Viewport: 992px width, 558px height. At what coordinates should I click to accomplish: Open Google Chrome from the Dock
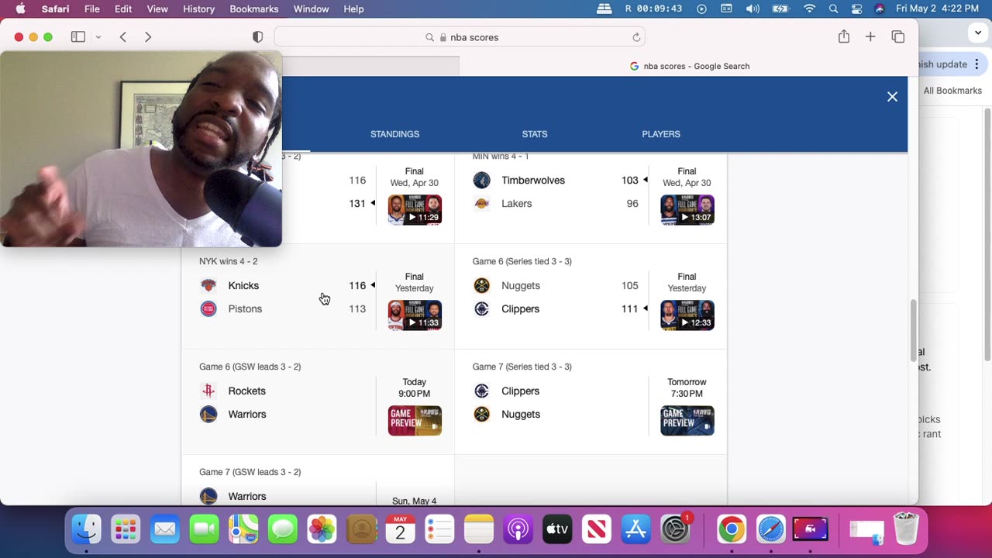pos(732,529)
